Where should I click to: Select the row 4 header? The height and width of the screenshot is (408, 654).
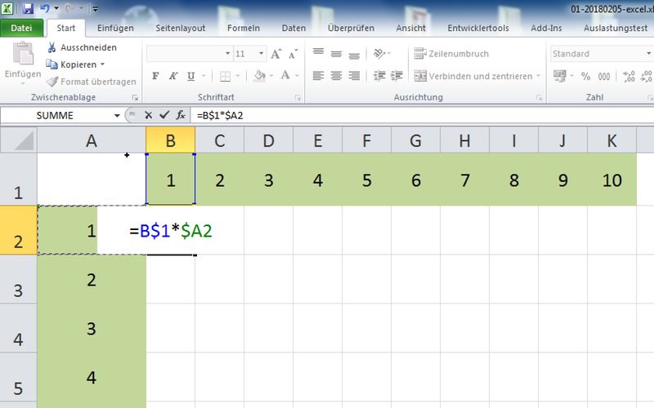tap(18, 329)
